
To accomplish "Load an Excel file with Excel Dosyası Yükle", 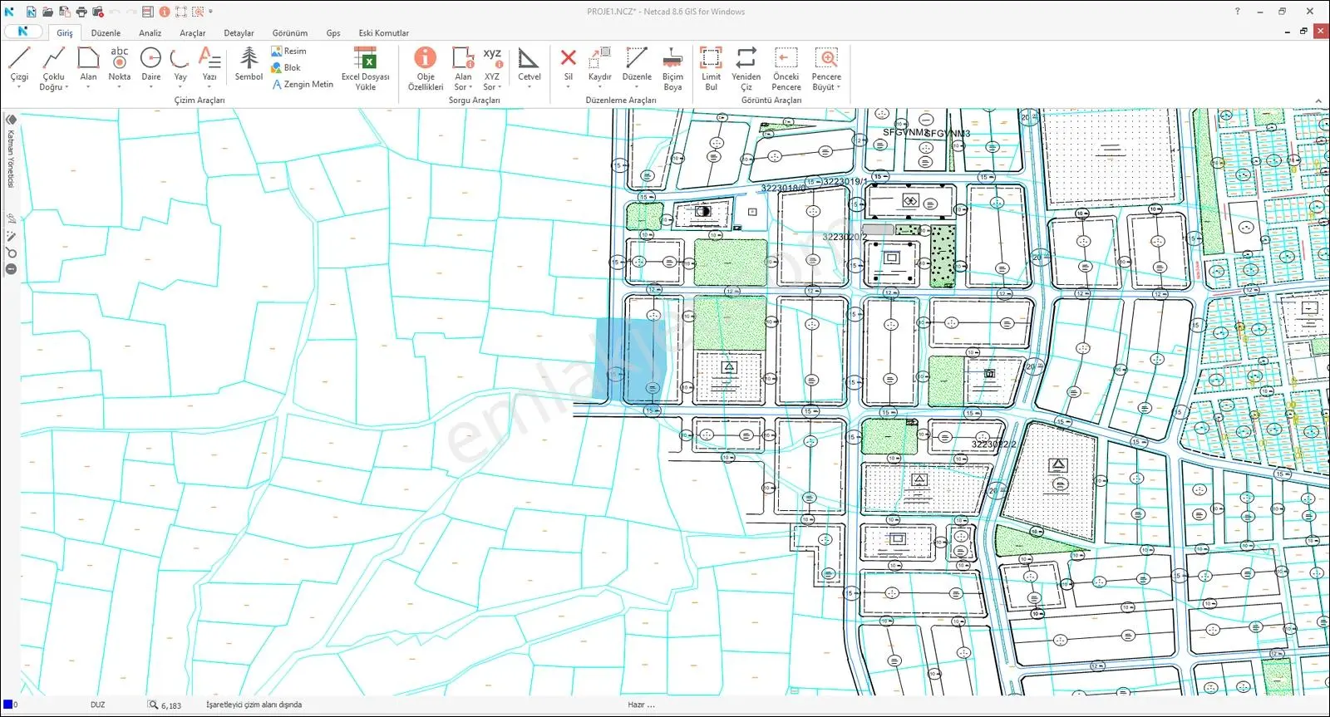I will pos(365,68).
